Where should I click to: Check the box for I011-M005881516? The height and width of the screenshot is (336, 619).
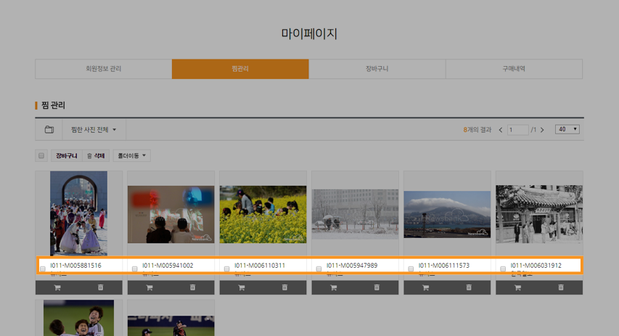click(x=43, y=269)
